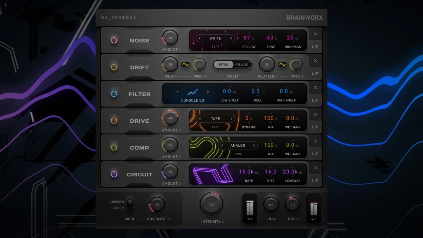Flip the Uniform/Random mode switch
Screen dimensions: 423x238
[130, 205]
